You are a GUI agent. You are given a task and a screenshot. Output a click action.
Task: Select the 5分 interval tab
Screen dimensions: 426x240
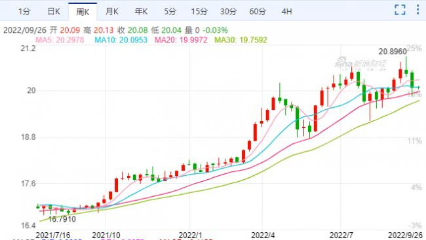pyautogui.click(x=170, y=11)
